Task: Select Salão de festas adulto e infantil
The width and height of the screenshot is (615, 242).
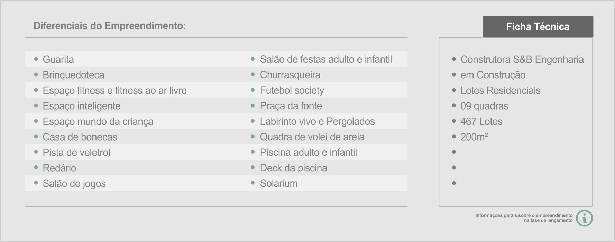Action: [x=326, y=59]
